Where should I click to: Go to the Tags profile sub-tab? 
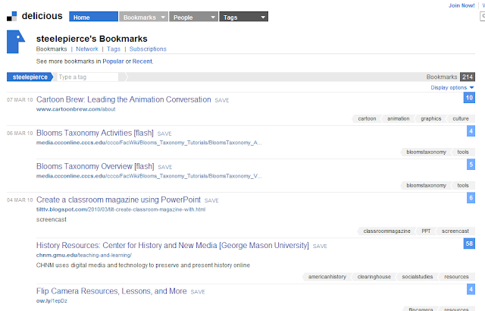[x=114, y=49]
